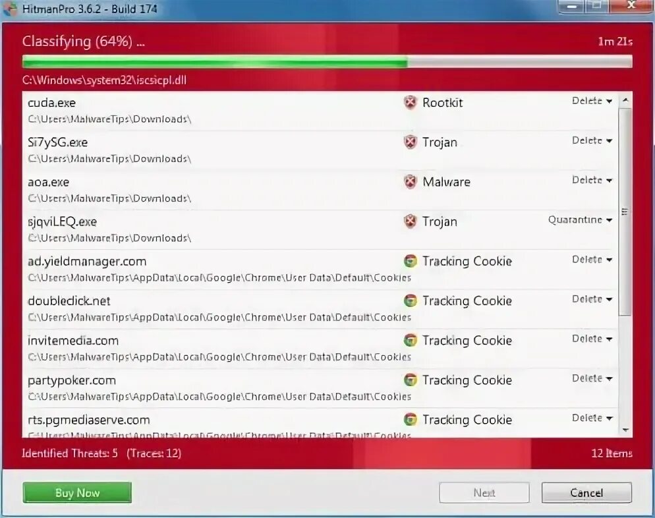
Task: Click the 12 Items count text
Action: pyautogui.click(x=612, y=453)
